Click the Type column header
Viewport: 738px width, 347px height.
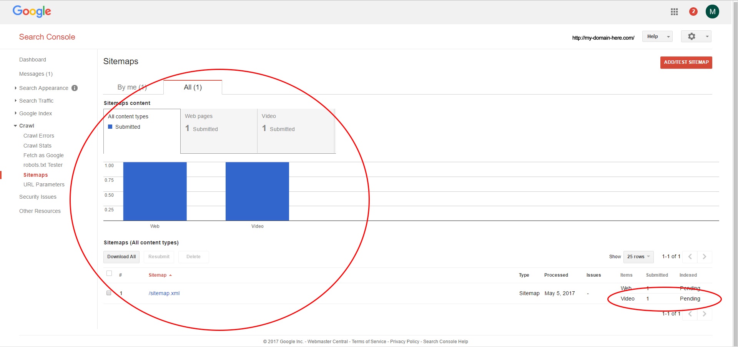pyautogui.click(x=524, y=275)
